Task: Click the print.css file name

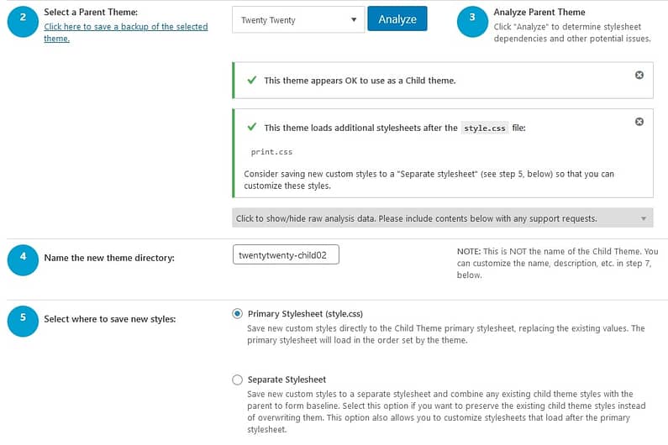Action: (271, 152)
